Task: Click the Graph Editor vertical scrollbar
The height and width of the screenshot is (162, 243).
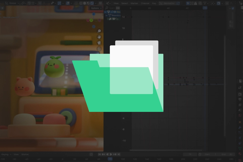Action: (225, 86)
